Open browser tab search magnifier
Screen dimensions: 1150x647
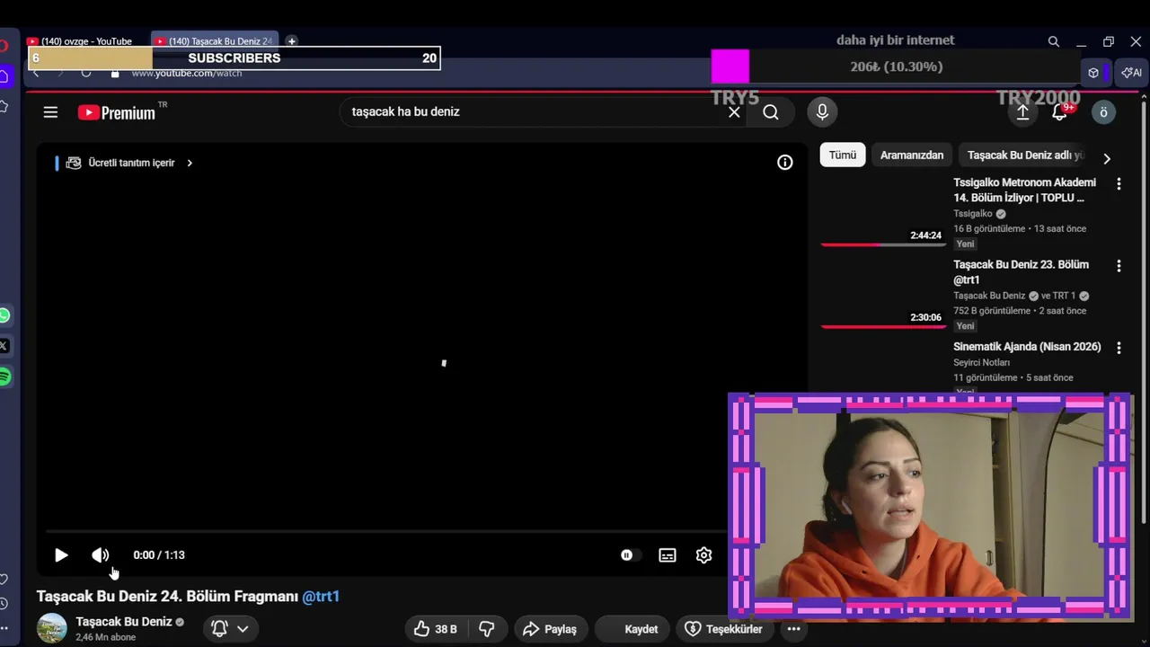[x=1053, y=41]
